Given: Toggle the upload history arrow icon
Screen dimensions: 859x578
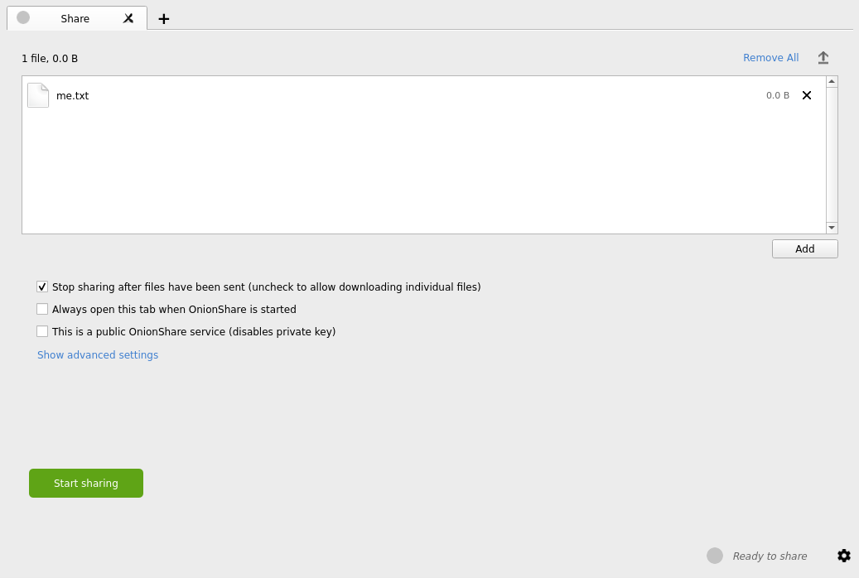Looking at the screenshot, I should pos(823,58).
